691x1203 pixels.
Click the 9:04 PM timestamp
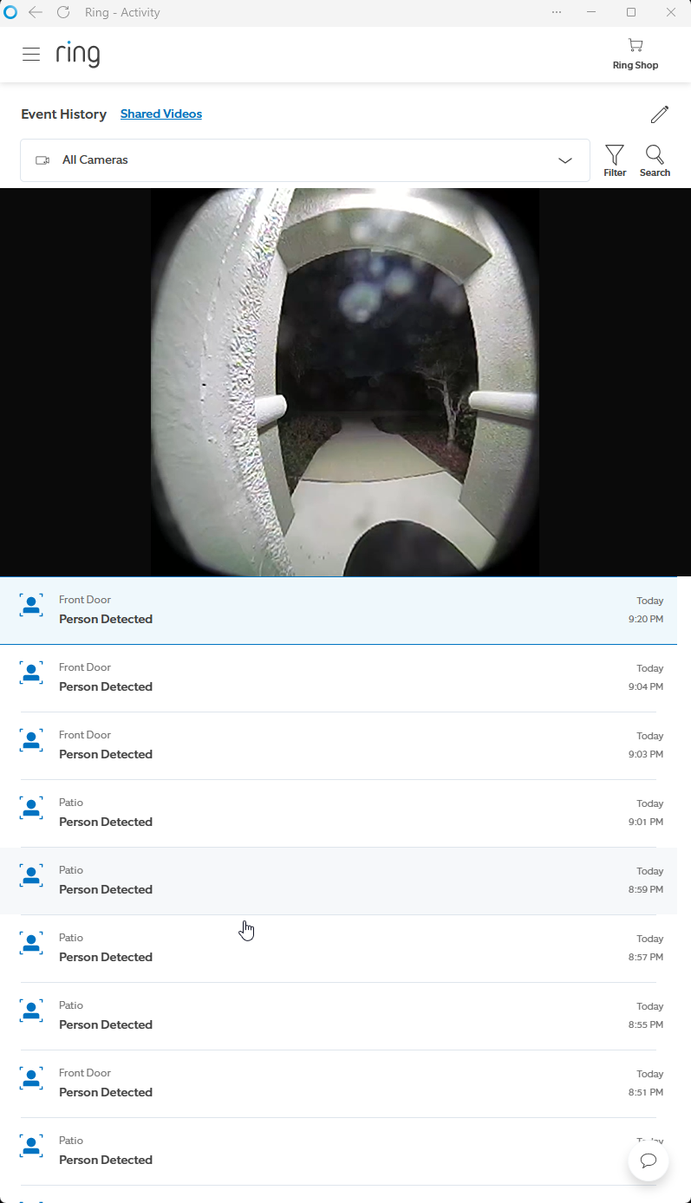(x=646, y=687)
